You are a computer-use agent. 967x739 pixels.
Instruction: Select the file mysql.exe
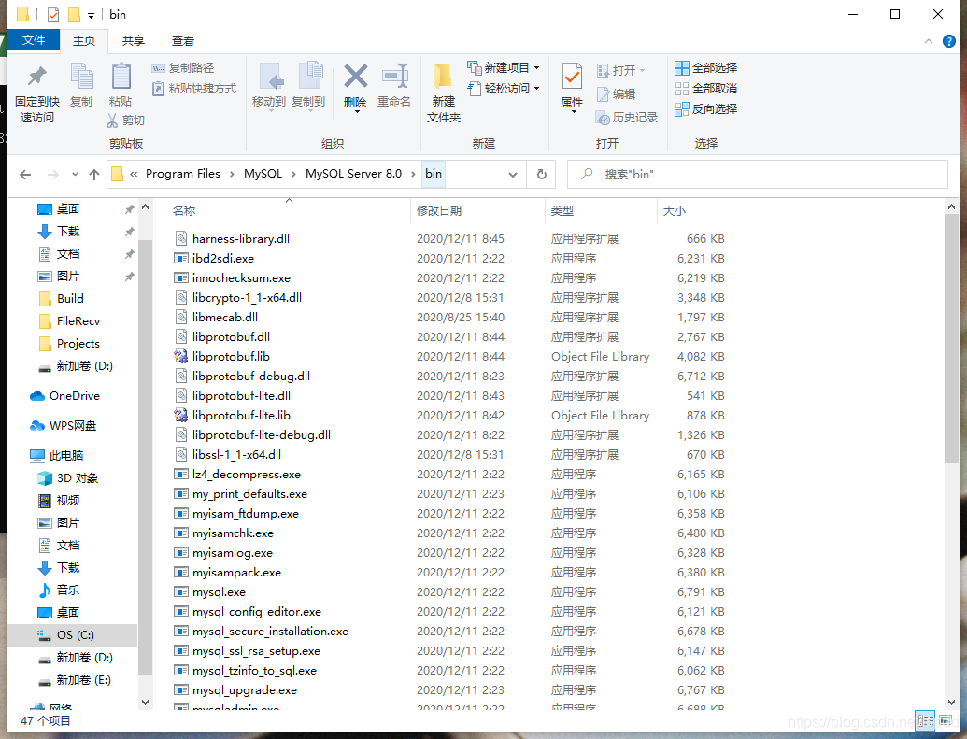point(219,592)
